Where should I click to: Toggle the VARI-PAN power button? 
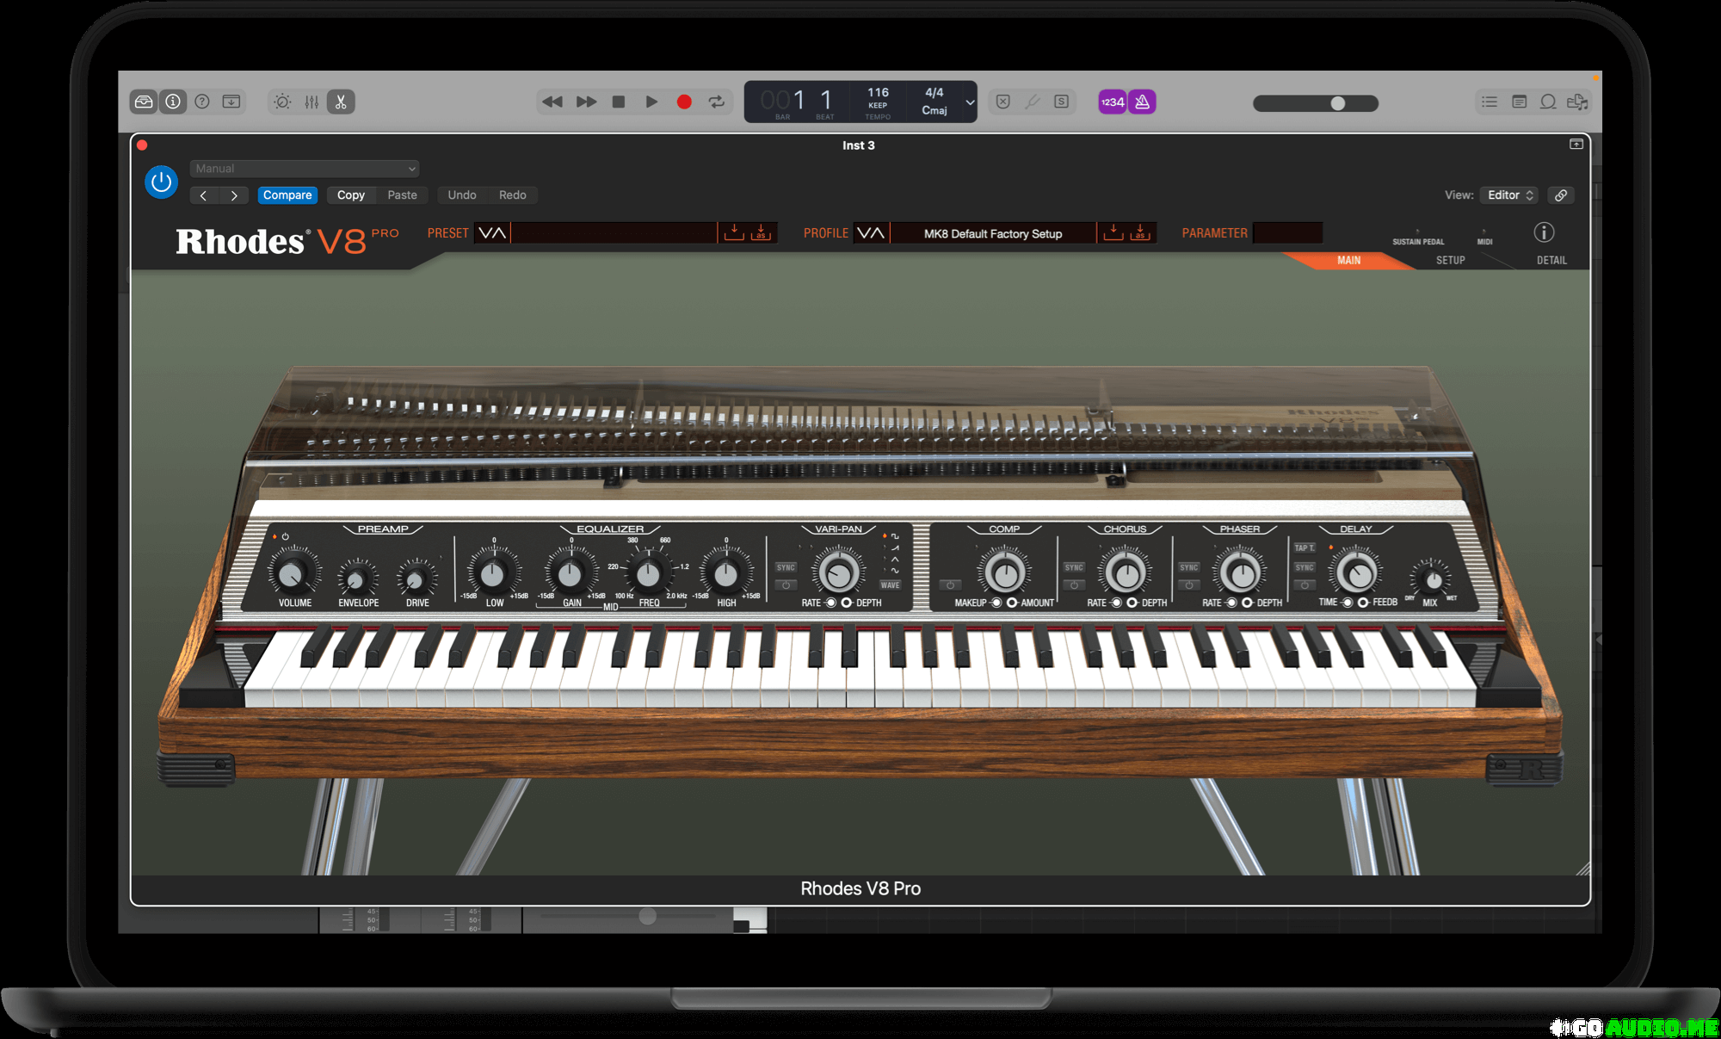tap(786, 585)
